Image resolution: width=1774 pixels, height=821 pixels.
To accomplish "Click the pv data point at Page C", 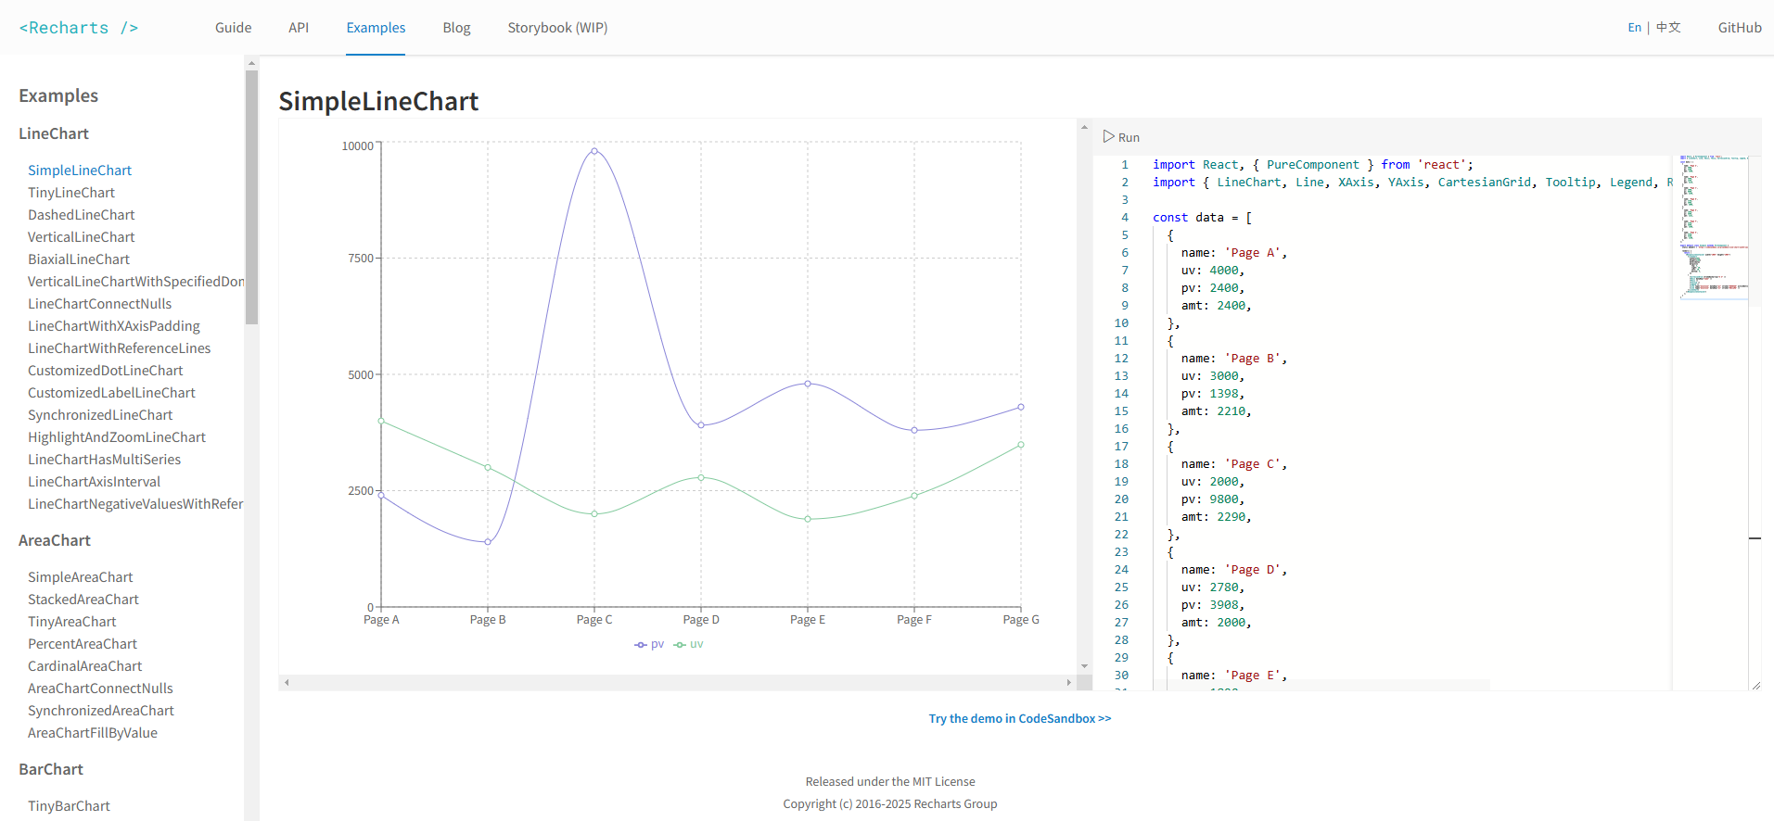I will pyautogui.click(x=594, y=150).
